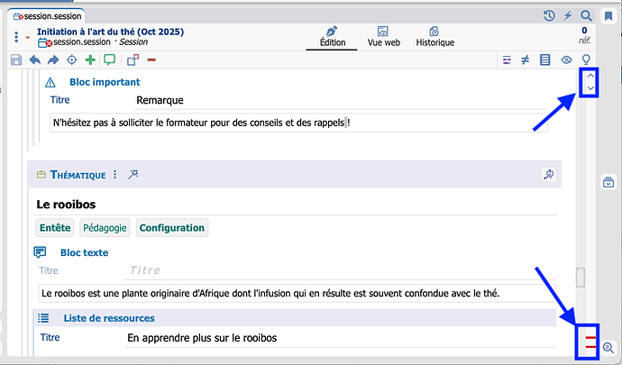Expand the red dropdown arrow near title
622x365 pixels.
[x=28, y=37]
